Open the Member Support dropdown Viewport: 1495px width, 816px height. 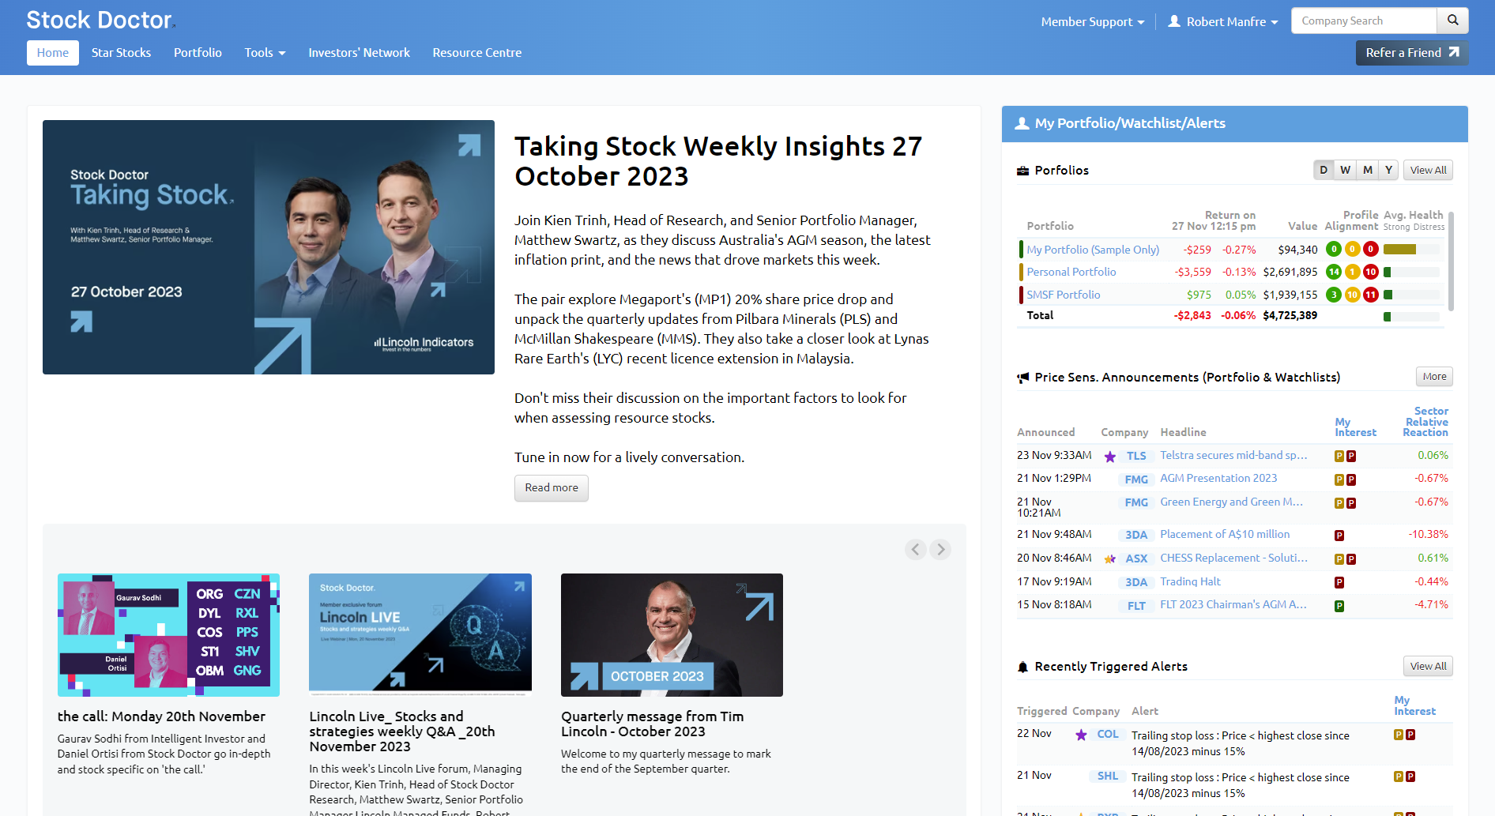pyautogui.click(x=1093, y=21)
